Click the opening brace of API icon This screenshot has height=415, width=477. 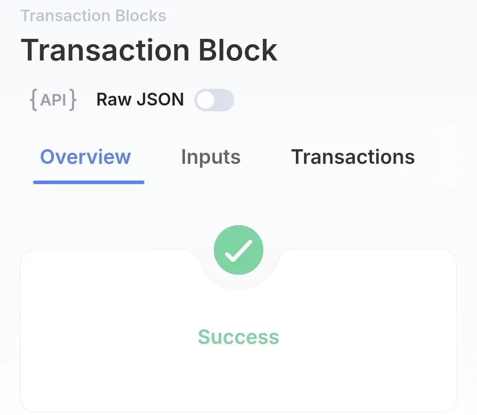pyautogui.click(x=34, y=100)
